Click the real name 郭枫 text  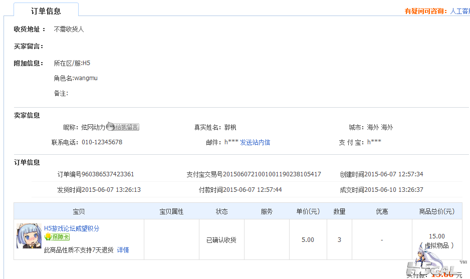tap(230, 127)
